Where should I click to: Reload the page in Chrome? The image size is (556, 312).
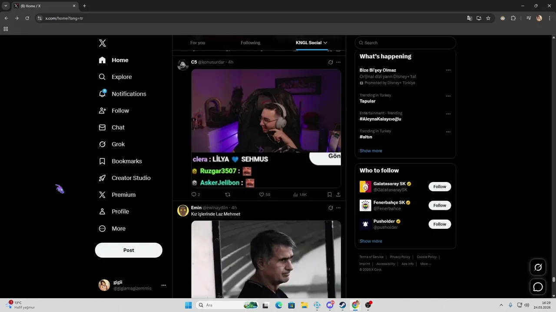tap(27, 18)
